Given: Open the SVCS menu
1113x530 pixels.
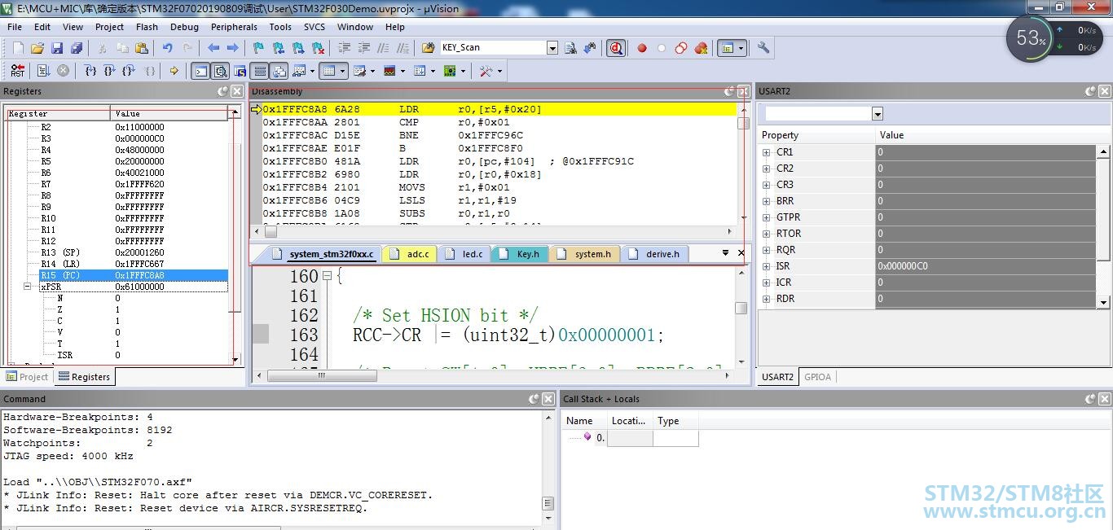Looking at the screenshot, I should tap(315, 27).
